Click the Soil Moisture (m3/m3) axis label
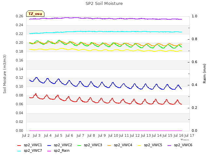Image resolution: width=209 pixels, height=157 pixels. (5, 74)
